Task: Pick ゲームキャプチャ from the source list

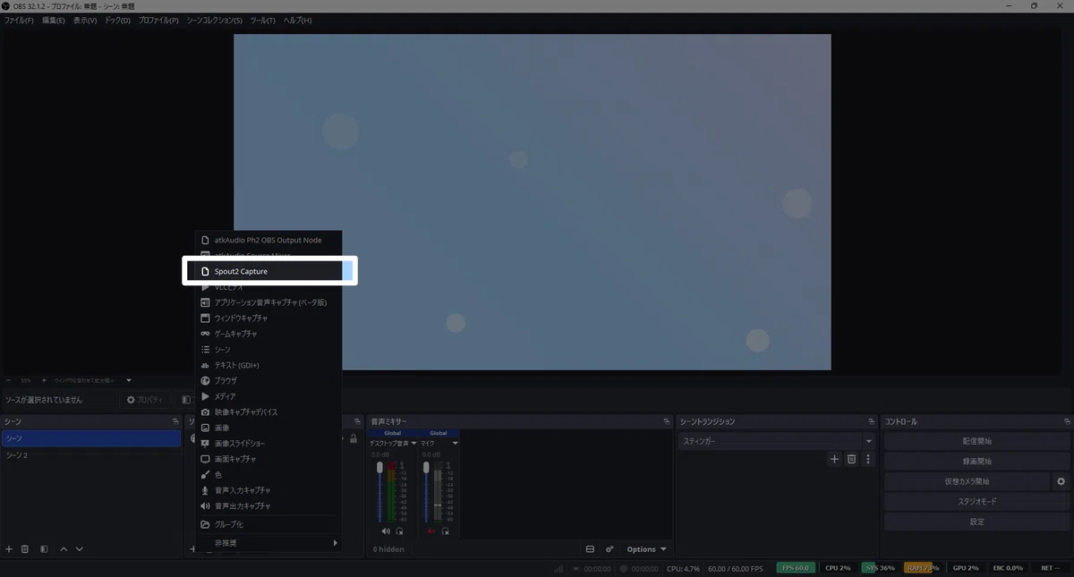Action: pos(268,334)
